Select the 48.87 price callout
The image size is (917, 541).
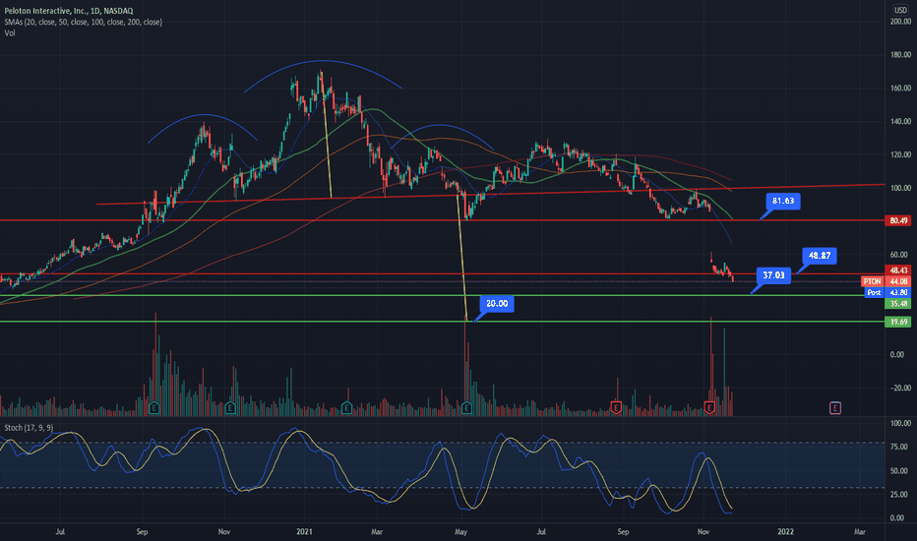tap(820, 256)
